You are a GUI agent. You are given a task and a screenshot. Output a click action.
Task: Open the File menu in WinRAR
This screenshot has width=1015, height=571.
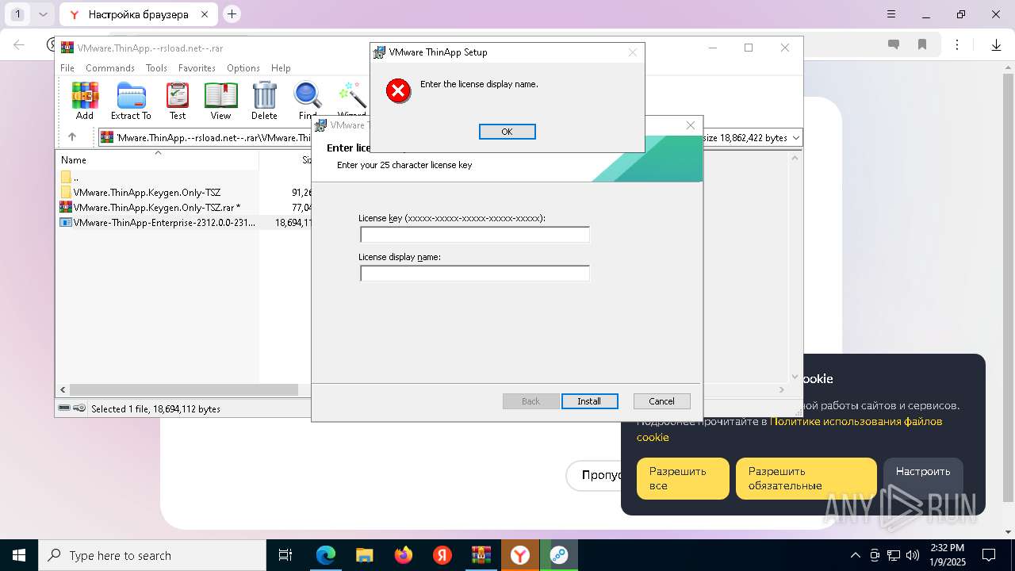click(x=67, y=68)
